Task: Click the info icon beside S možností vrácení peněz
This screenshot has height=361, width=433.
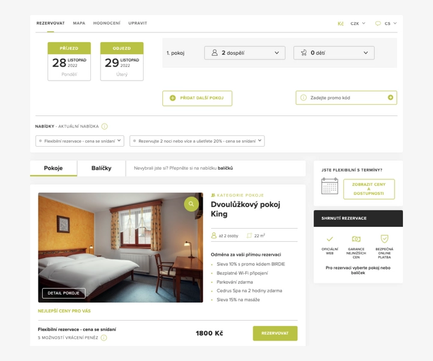Action: coord(104,338)
